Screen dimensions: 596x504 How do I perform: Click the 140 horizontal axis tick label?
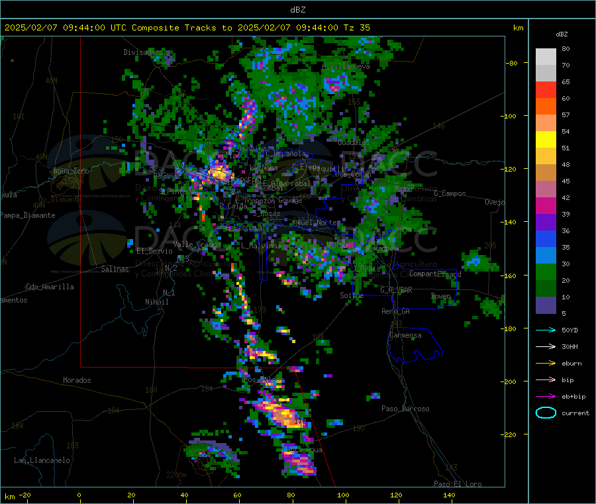[449, 495]
